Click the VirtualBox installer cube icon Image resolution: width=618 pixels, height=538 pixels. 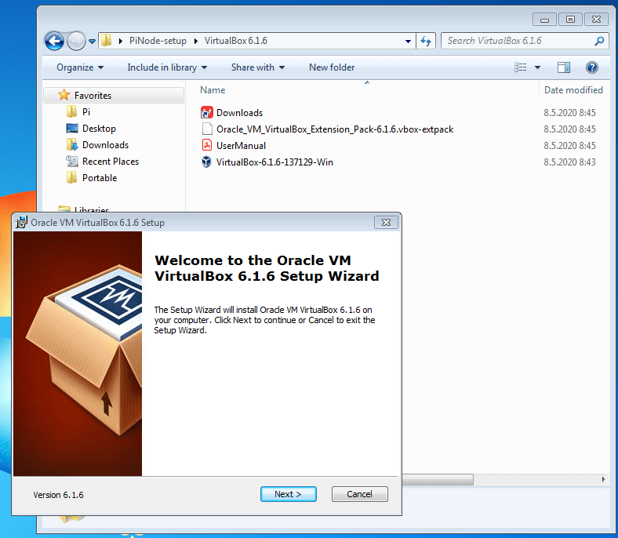coord(207,162)
